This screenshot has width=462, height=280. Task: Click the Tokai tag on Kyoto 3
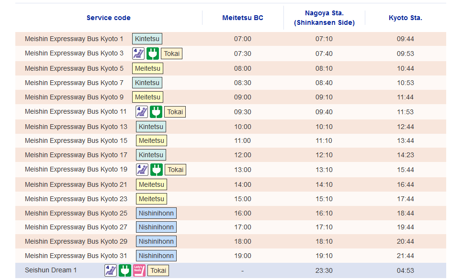click(x=171, y=54)
